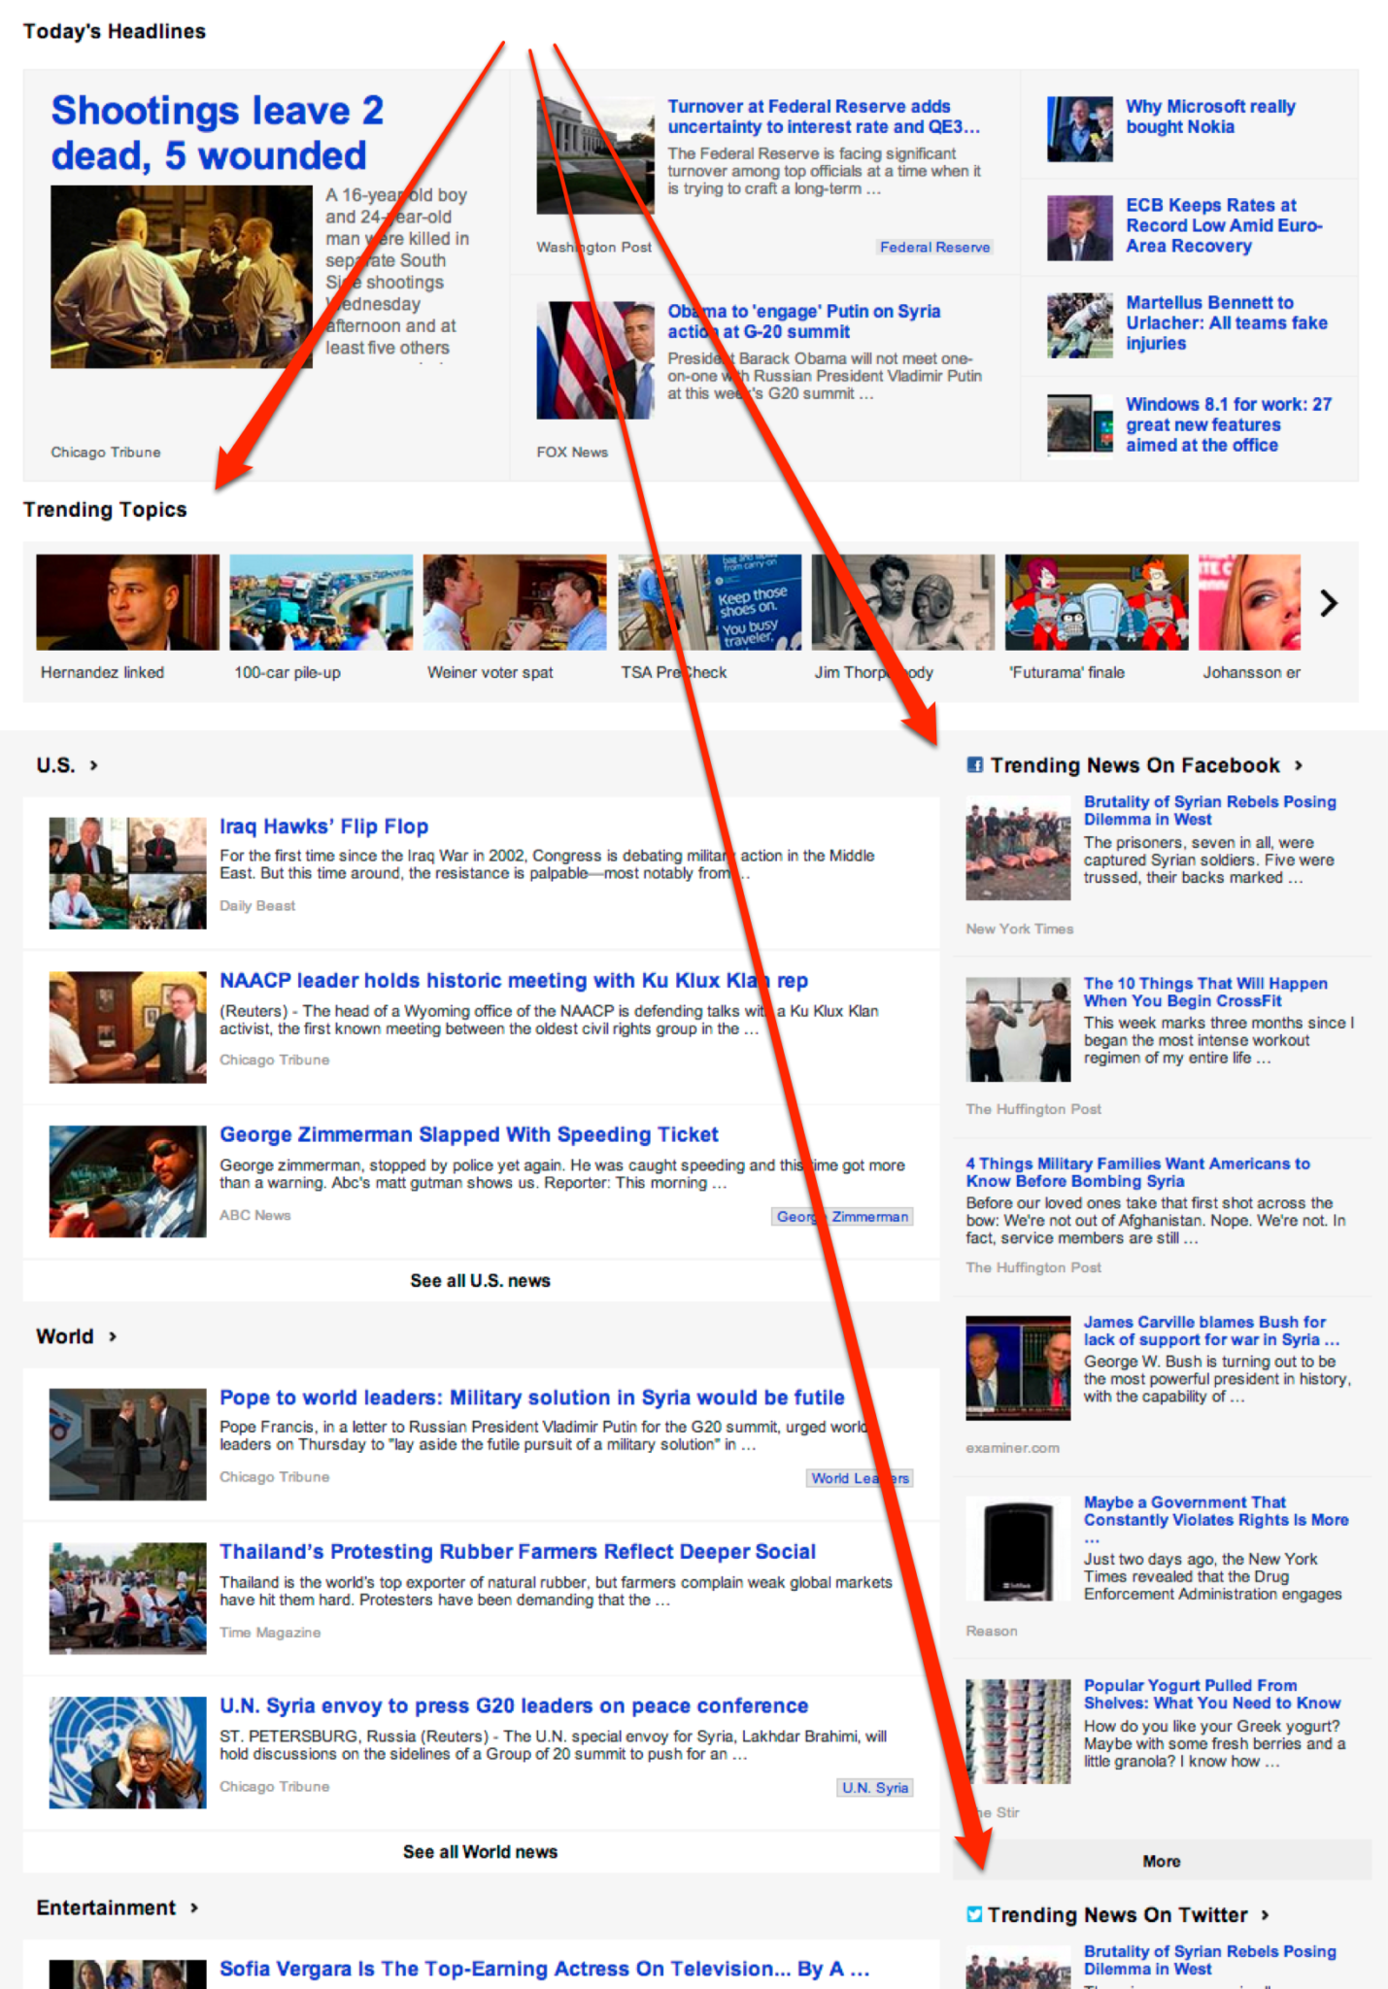Click 'See all U.S. news' button
Viewport: 1388px width, 1989px height.
(x=481, y=1281)
